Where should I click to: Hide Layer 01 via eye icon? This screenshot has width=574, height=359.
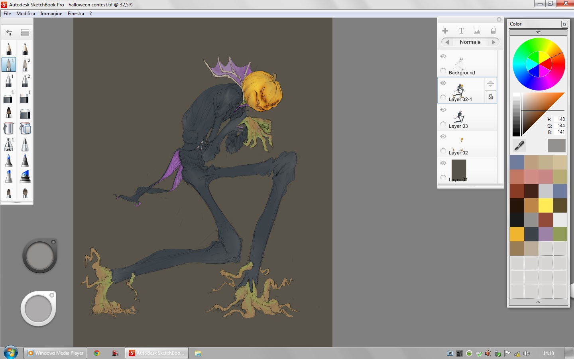(x=443, y=163)
